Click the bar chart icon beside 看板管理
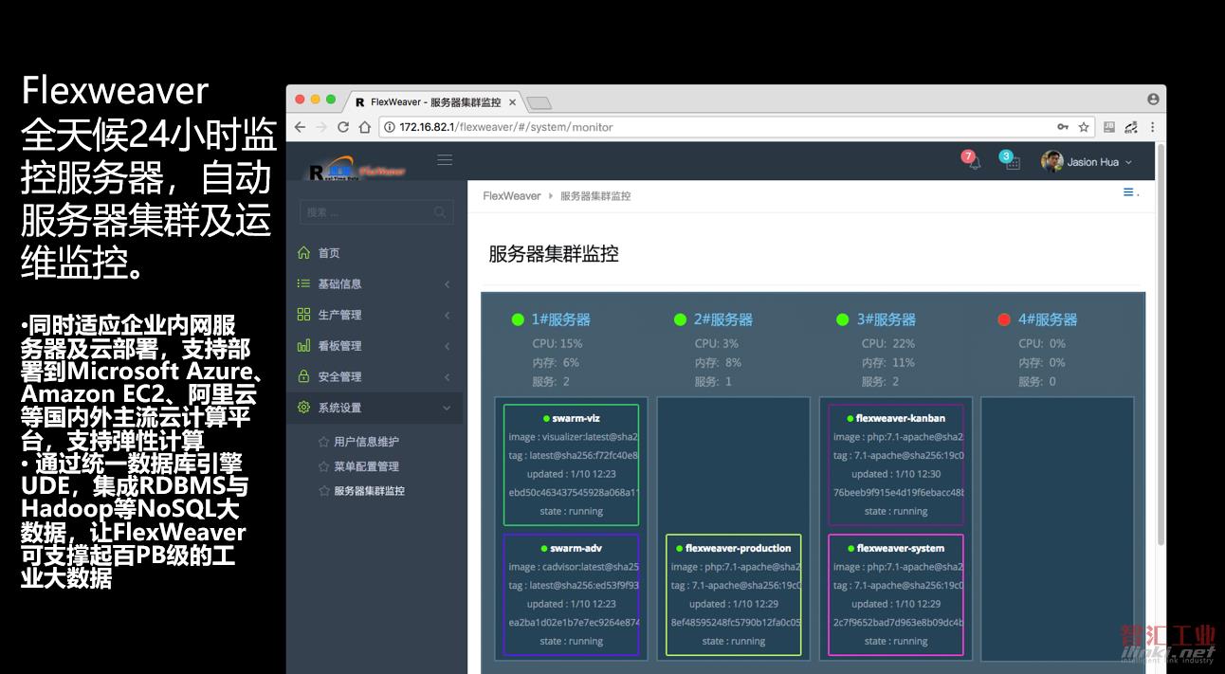The height and width of the screenshot is (674, 1225). tap(303, 346)
